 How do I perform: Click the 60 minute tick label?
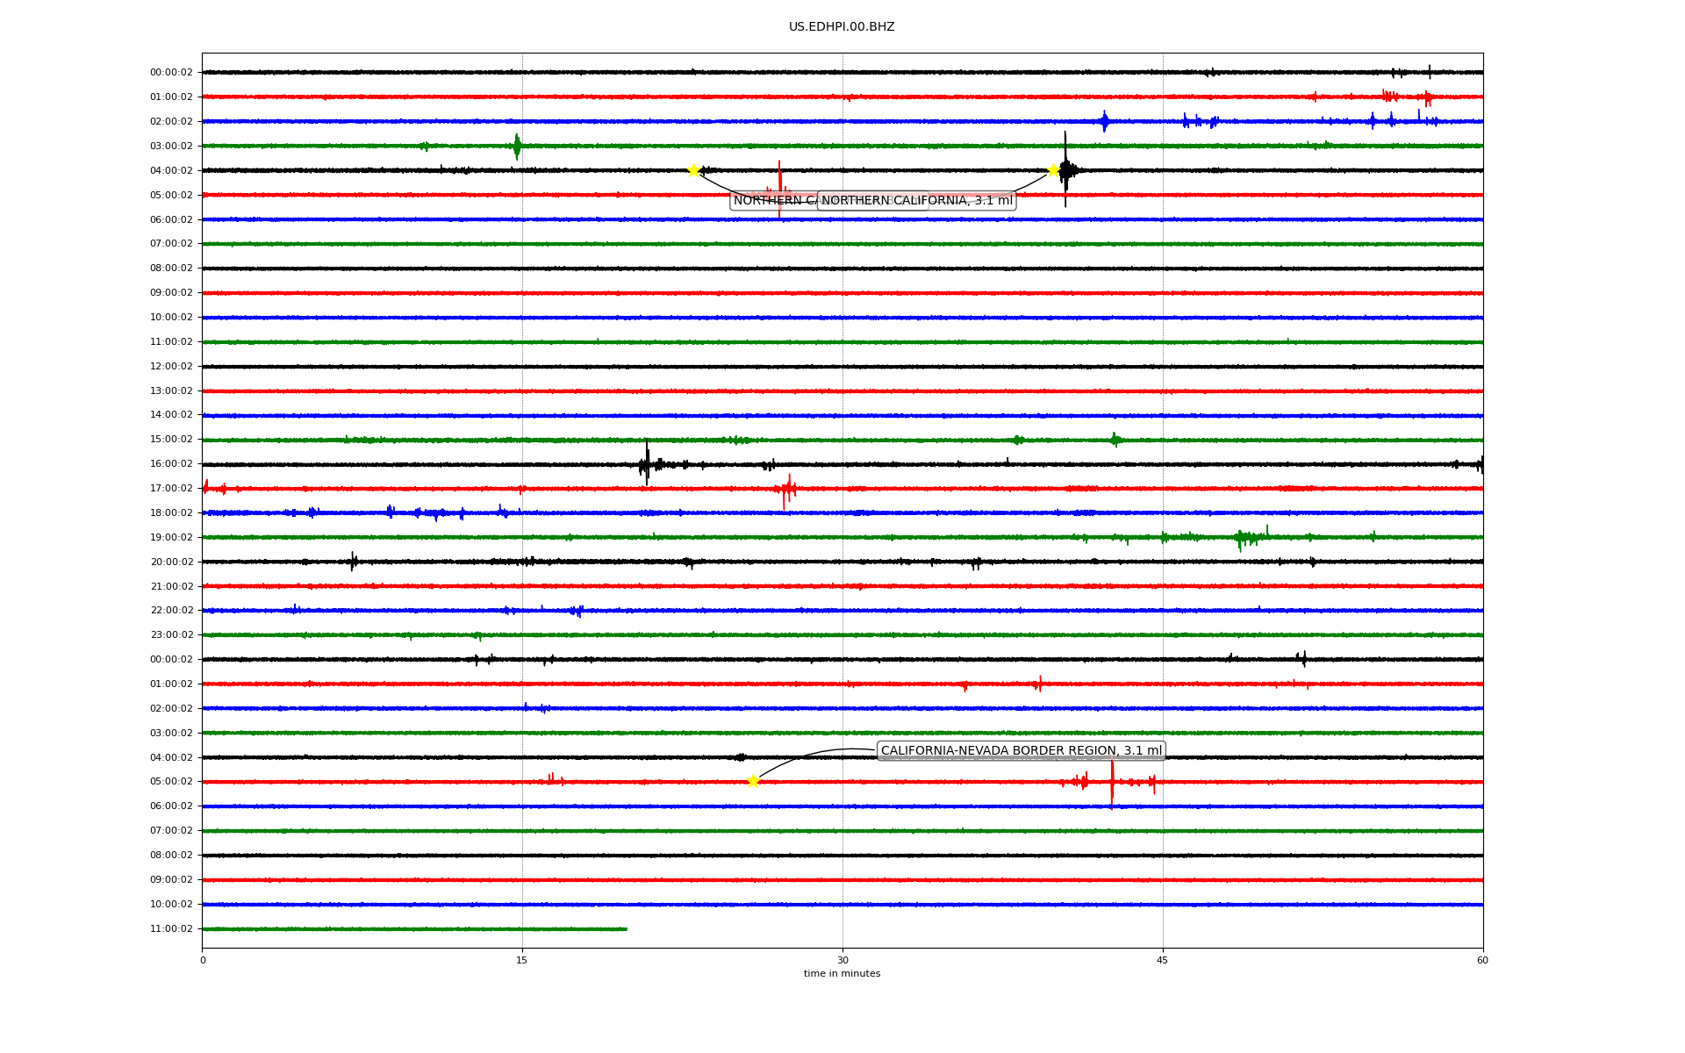pos(1482,960)
